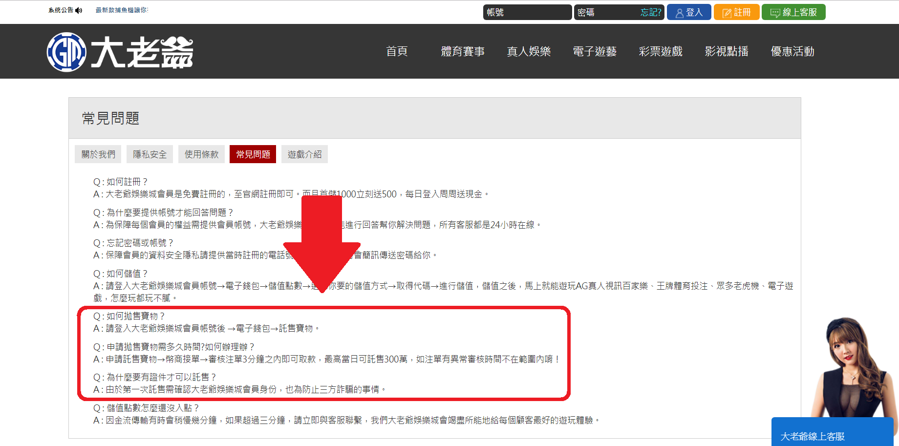
Task: Switch to the 關於我們 tab
Action: tap(98, 154)
